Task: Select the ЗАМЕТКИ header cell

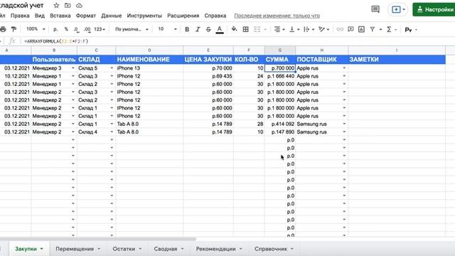Action: [x=397, y=60]
